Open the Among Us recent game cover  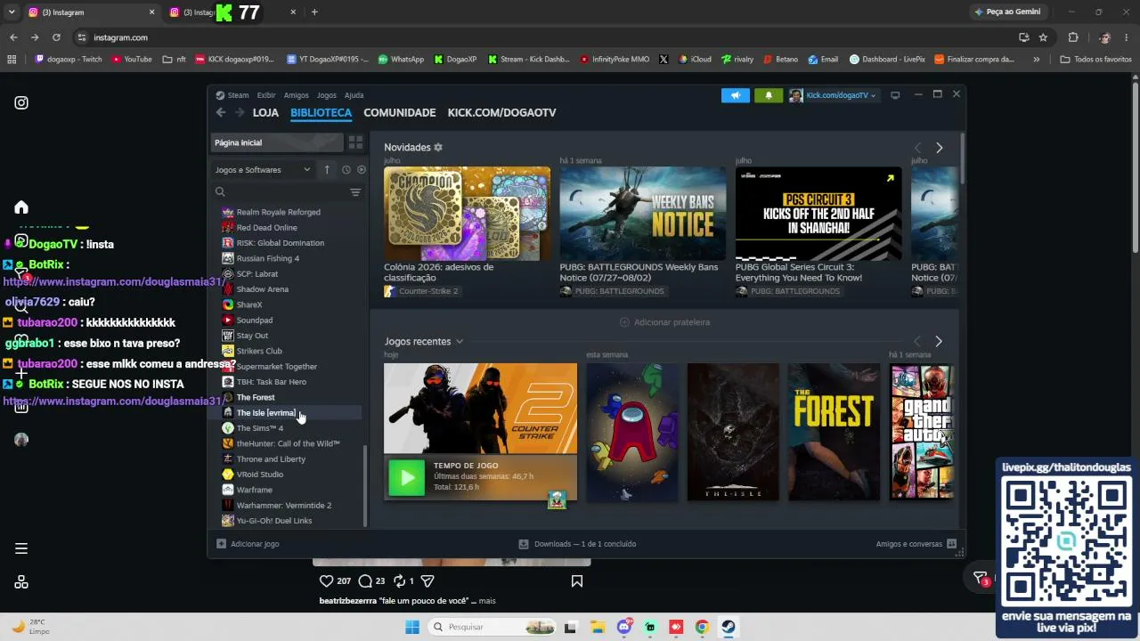[x=631, y=432]
